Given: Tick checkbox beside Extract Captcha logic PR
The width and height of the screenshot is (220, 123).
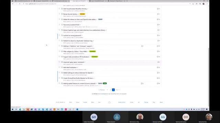Looking at the screenshot, I should 59,30.
